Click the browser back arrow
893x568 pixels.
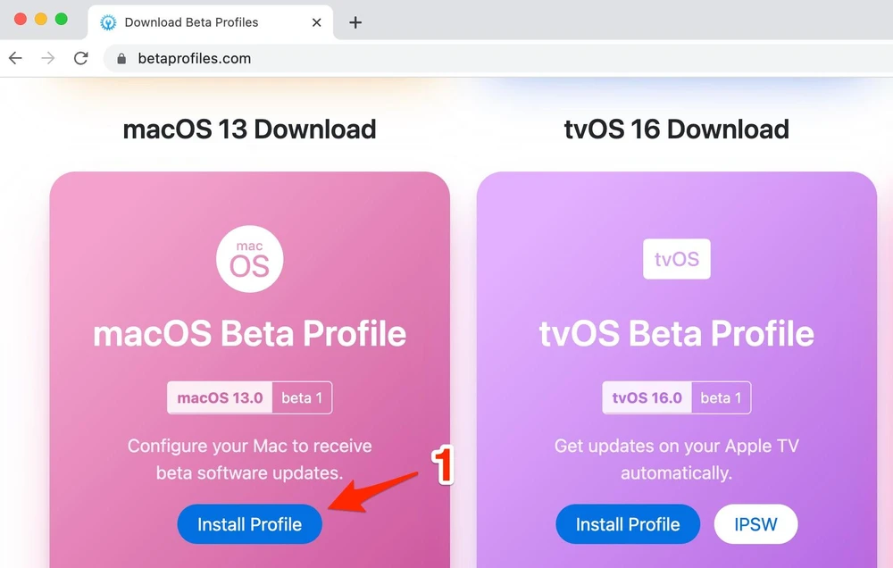pos(15,58)
